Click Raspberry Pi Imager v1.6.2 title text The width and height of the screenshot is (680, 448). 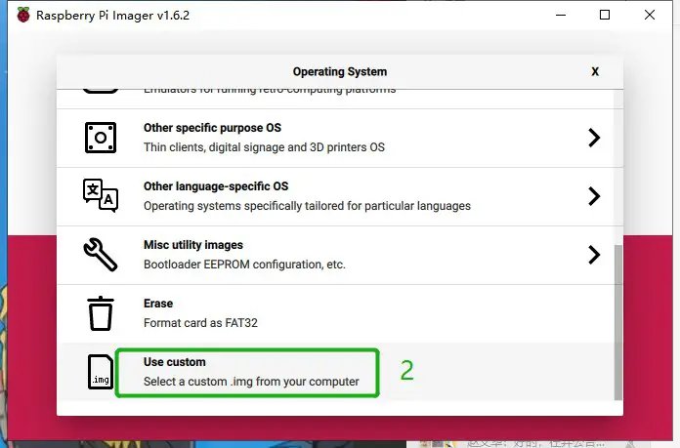[112, 16]
